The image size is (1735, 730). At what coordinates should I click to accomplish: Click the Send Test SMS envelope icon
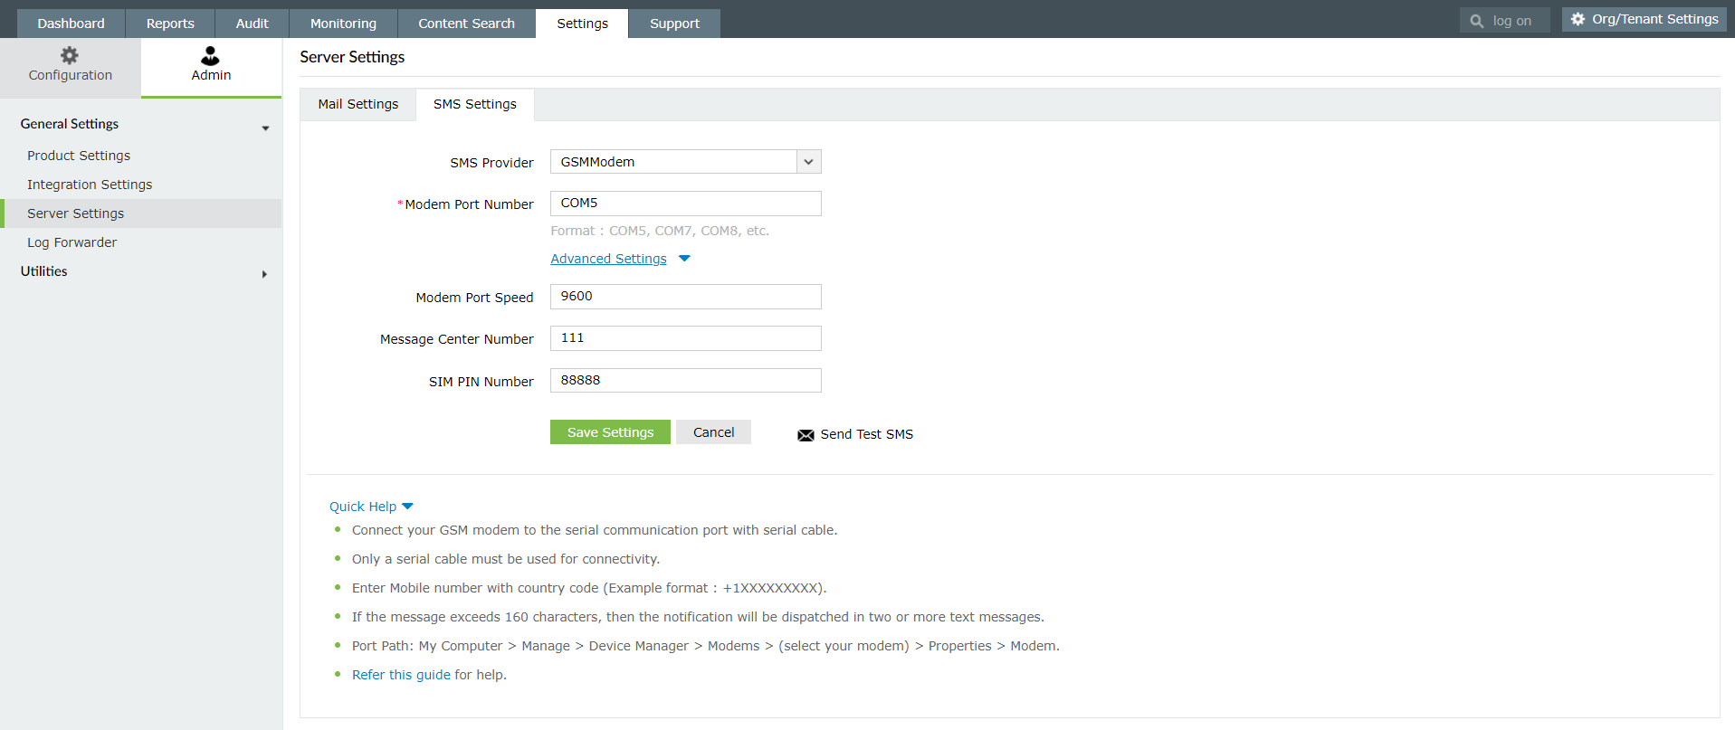point(806,435)
